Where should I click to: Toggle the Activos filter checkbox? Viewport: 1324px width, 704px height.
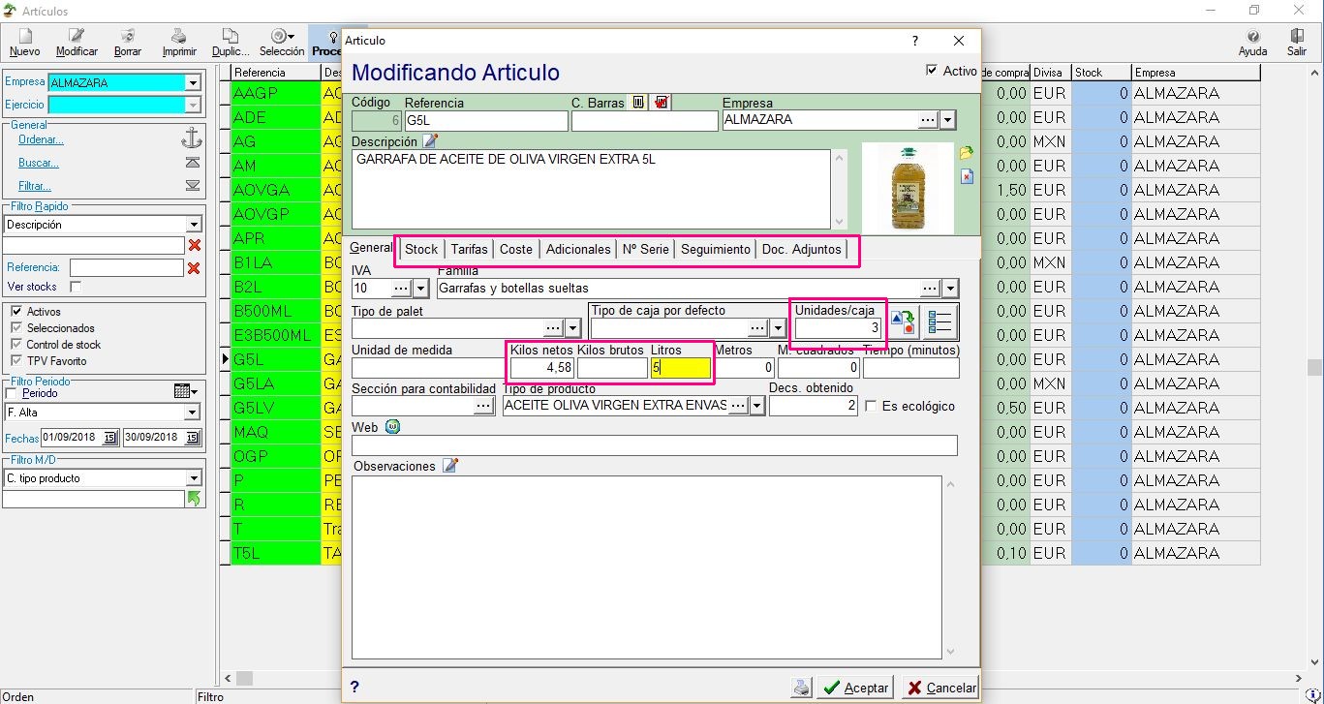tap(16, 312)
